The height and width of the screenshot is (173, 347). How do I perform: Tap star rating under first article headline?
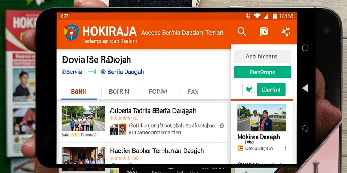[x=124, y=118]
